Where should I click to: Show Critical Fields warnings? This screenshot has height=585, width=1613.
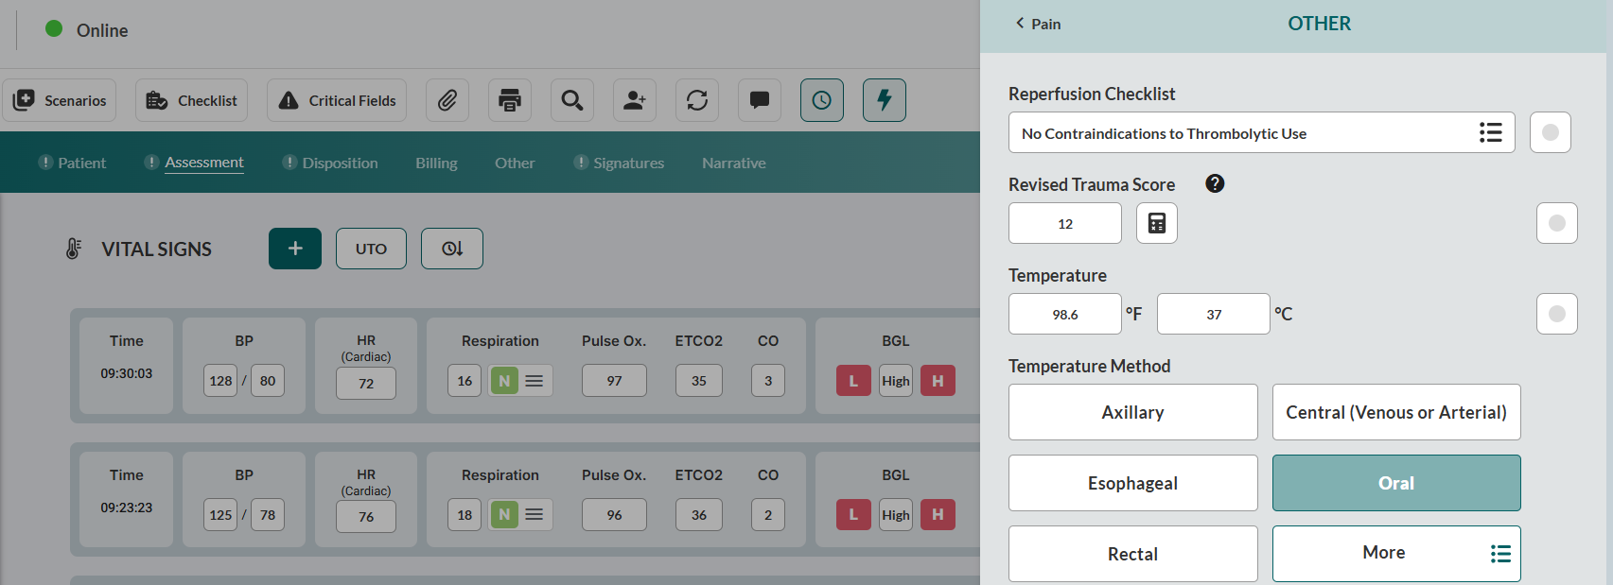(337, 100)
